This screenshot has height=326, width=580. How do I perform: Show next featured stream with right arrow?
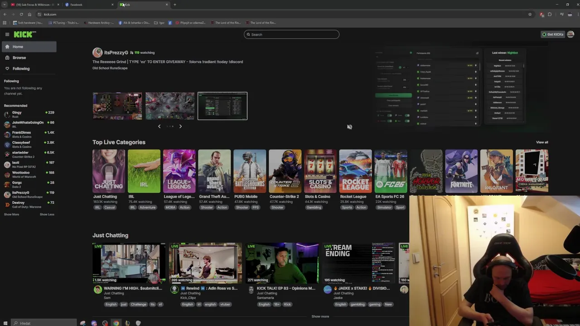pos(180,126)
